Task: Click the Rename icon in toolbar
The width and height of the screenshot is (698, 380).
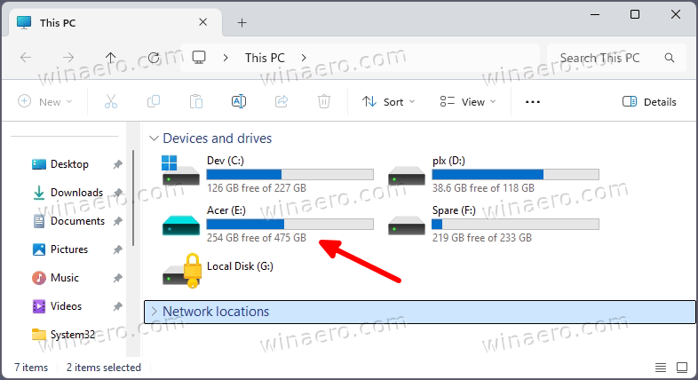Action: (x=239, y=101)
